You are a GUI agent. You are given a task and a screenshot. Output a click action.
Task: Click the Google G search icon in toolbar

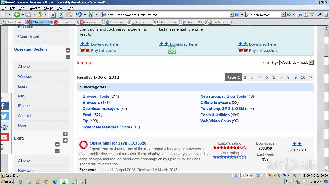[306, 15]
